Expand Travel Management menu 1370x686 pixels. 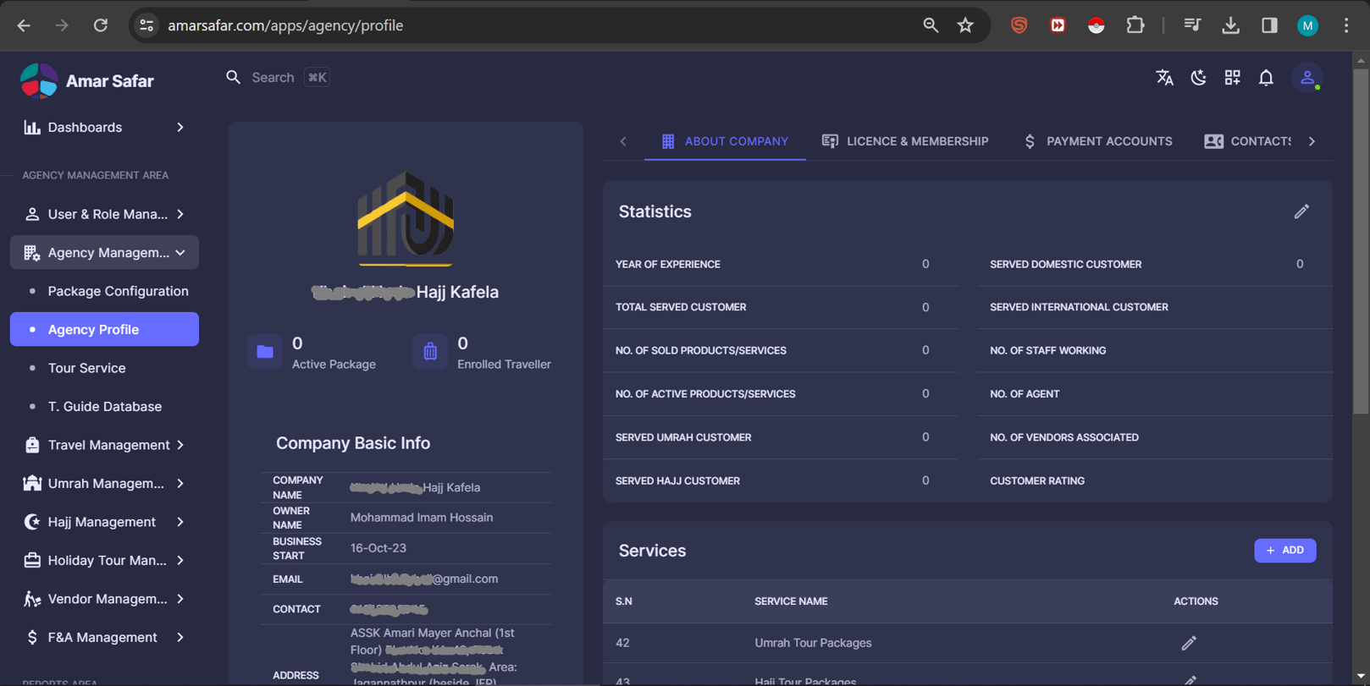[104, 445]
